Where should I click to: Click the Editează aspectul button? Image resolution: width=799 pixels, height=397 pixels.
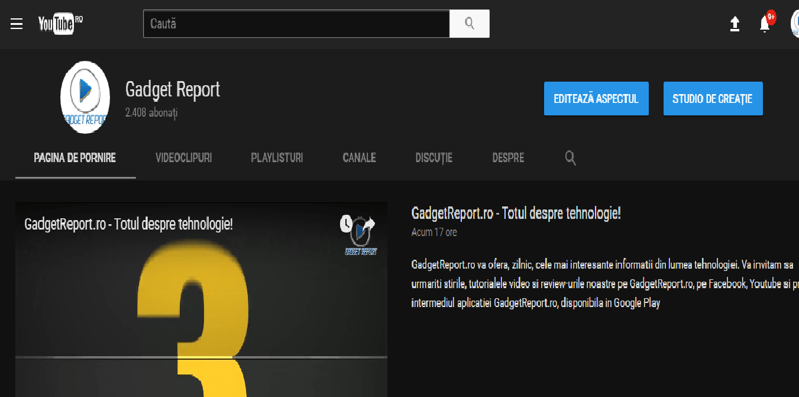(596, 99)
